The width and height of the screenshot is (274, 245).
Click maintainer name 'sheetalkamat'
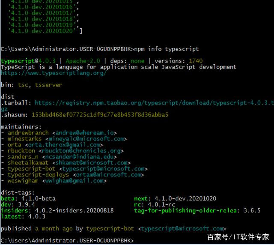(28, 163)
